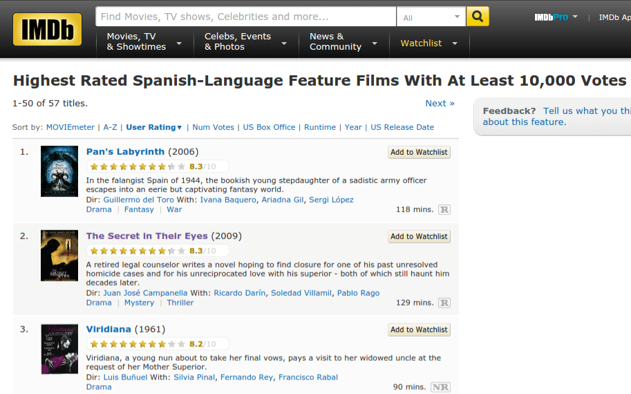Go to the Next results page
Screen dimensions: 631x394
point(440,104)
